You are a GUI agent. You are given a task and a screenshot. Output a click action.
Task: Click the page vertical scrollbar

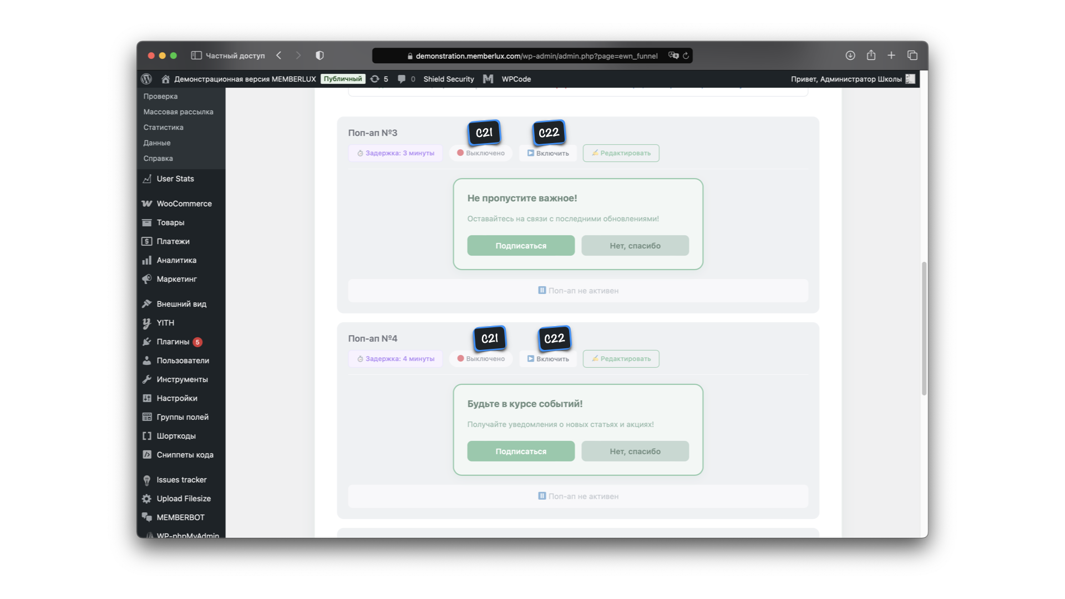click(x=924, y=327)
